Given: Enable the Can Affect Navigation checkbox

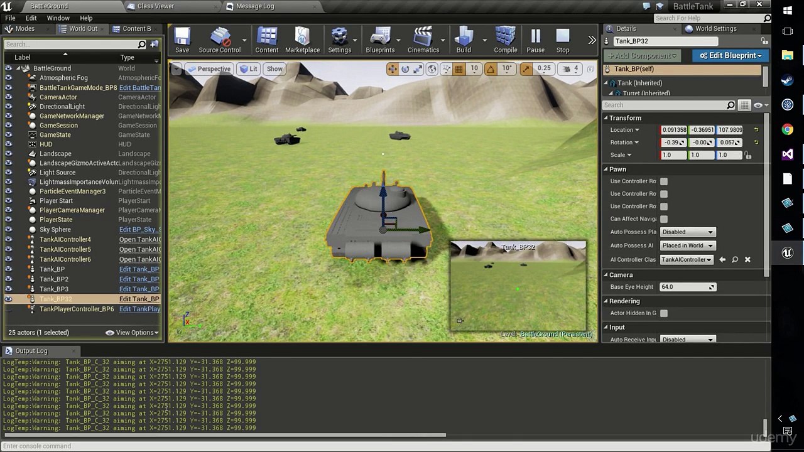Looking at the screenshot, I should (x=664, y=219).
